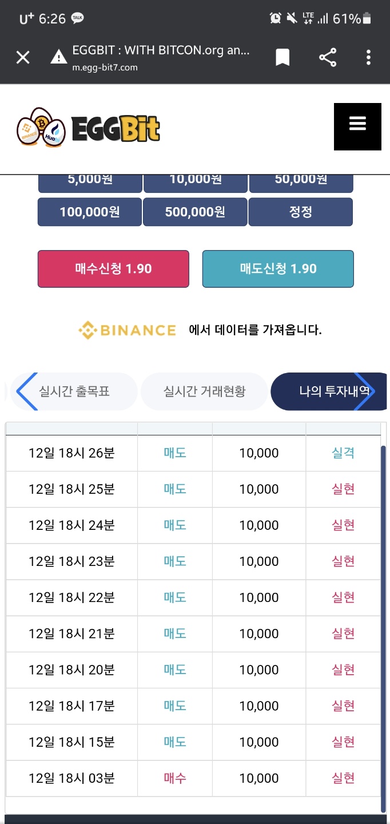This screenshot has width=390, height=824.
Task: Open browser three-dot overflow menu
Action: click(x=368, y=57)
